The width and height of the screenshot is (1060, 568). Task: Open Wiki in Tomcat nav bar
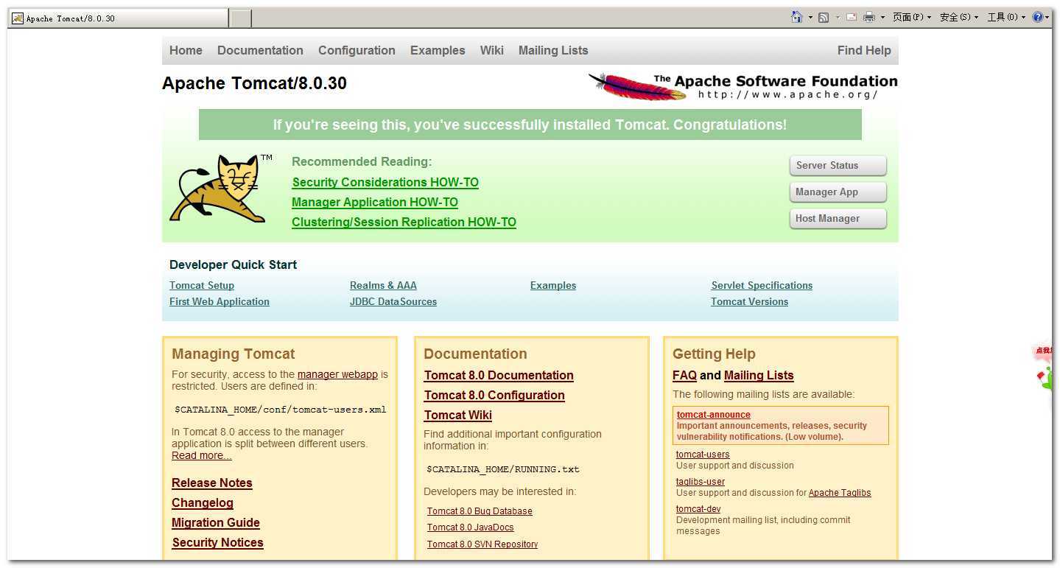[491, 50]
